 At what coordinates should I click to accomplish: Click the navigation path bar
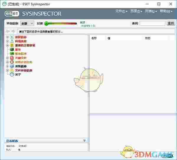point(96,31)
